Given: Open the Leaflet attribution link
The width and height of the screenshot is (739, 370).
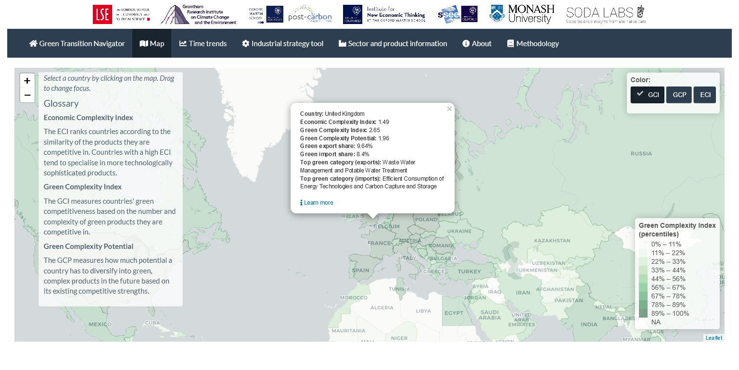Looking at the screenshot, I should tap(714, 338).
